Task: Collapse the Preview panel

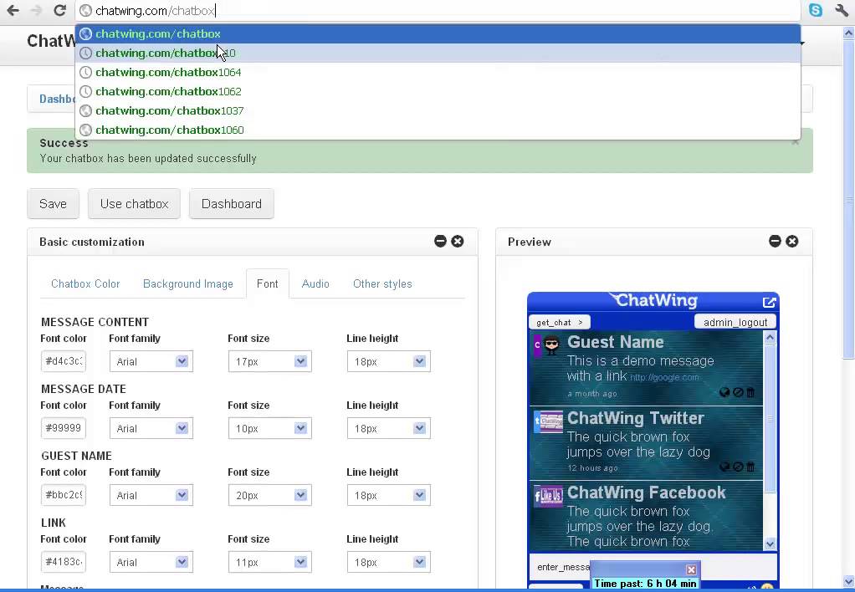Action: pos(775,241)
